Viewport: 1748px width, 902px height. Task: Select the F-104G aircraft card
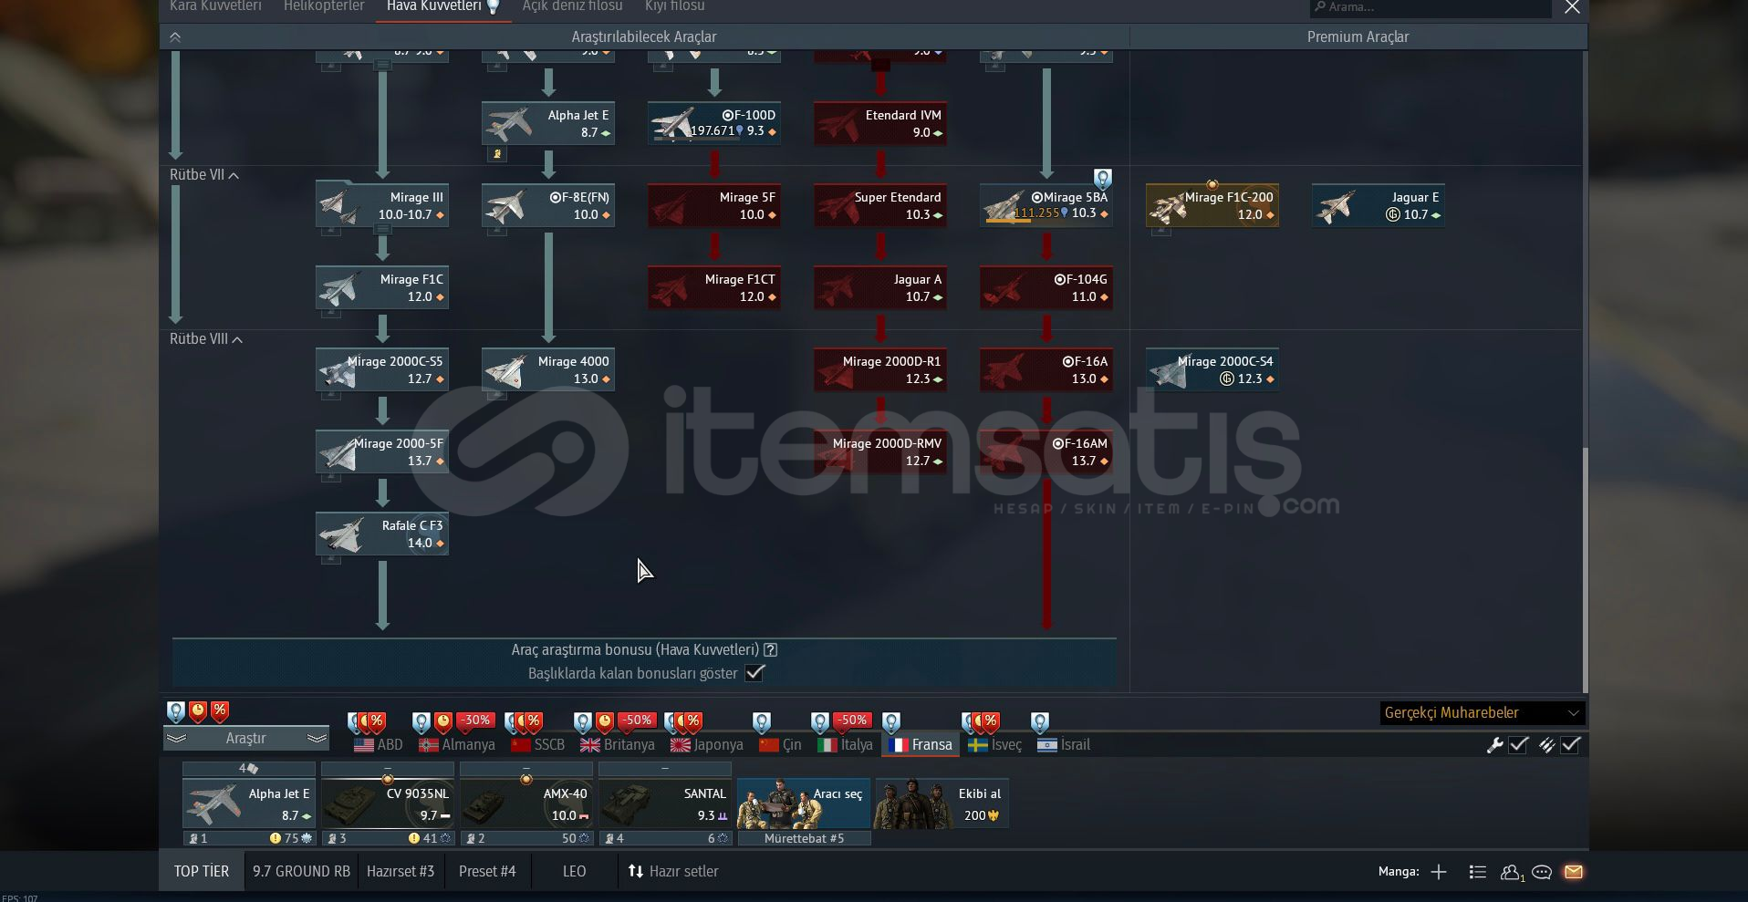1046,287
